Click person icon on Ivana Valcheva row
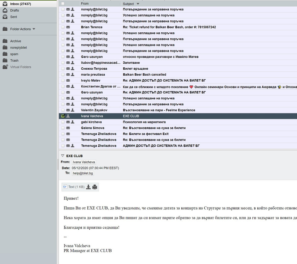The height and width of the screenshot is (264, 297). [x=68, y=116]
